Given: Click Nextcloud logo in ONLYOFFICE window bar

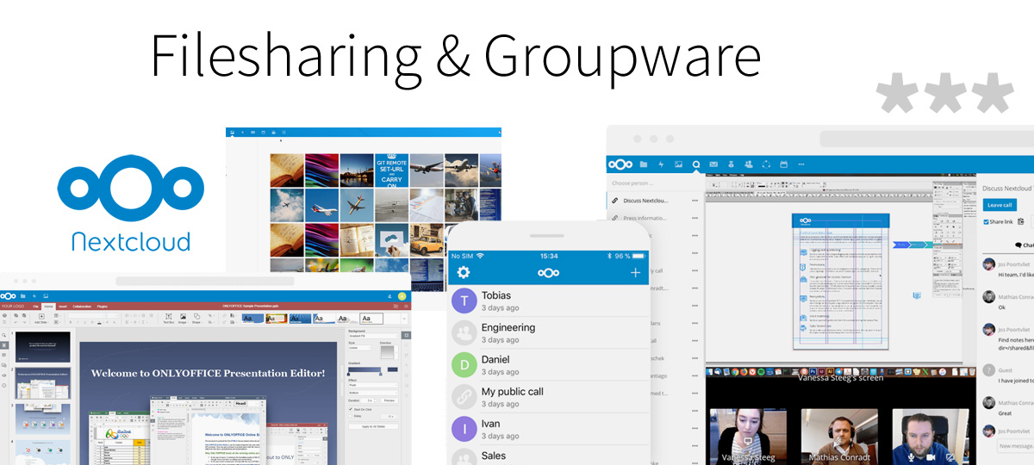Looking at the screenshot, I should pos(9,296).
